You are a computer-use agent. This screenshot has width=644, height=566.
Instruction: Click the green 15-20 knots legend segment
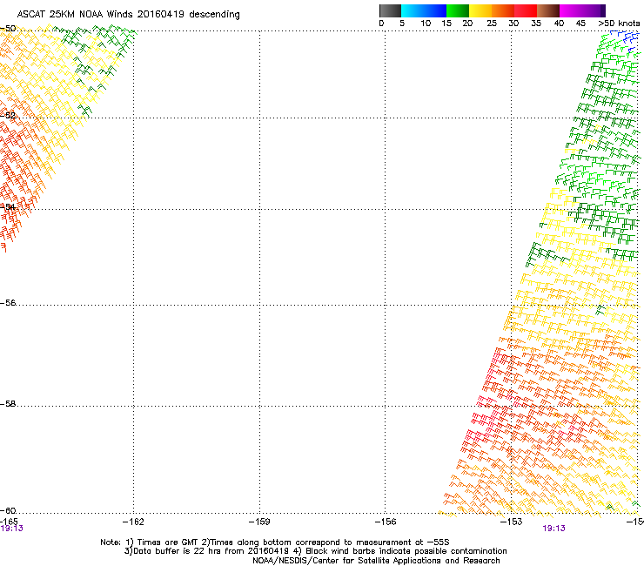(458, 10)
